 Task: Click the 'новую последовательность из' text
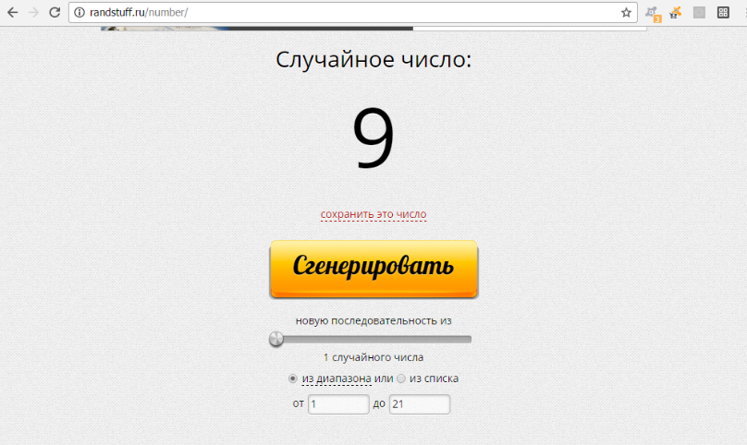coord(373,321)
